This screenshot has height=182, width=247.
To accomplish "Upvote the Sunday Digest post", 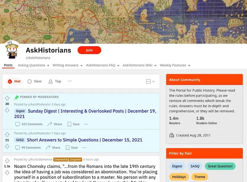I will click(x=7, y=98).
